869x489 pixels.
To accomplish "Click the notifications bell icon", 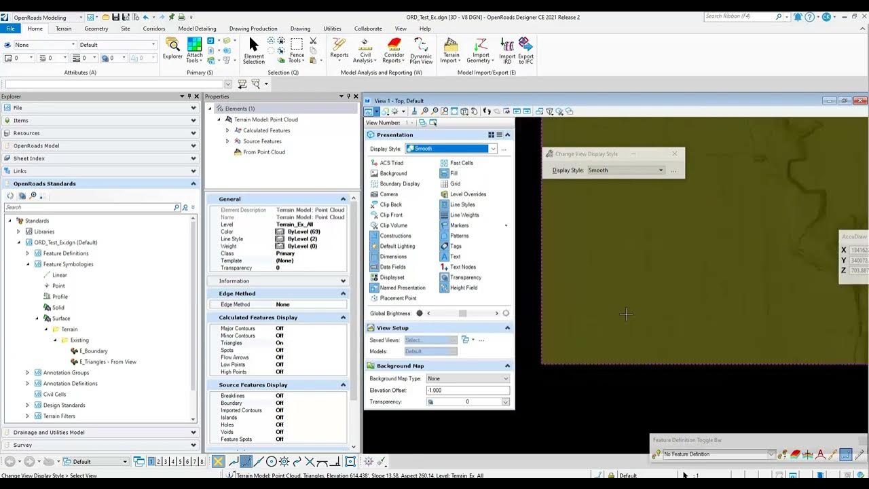I will click(798, 16).
